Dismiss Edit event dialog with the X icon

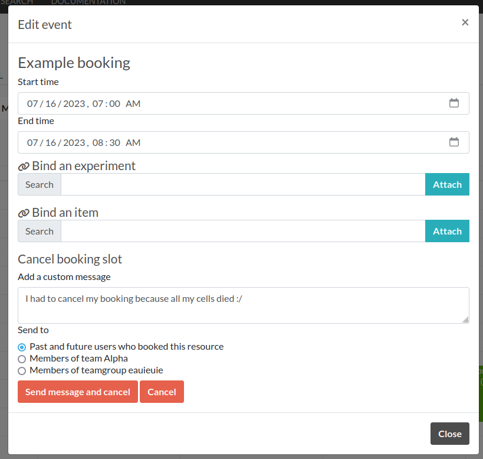point(465,22)
